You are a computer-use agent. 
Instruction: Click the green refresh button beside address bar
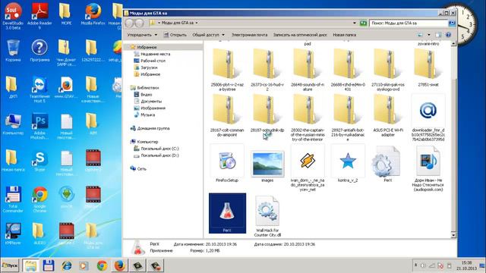tap(363, 23)
